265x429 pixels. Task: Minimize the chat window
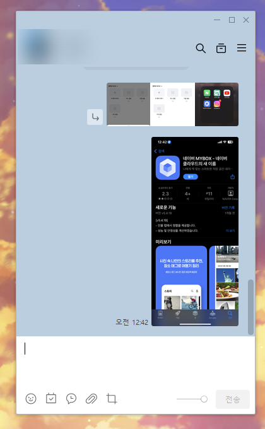point(217,20)
